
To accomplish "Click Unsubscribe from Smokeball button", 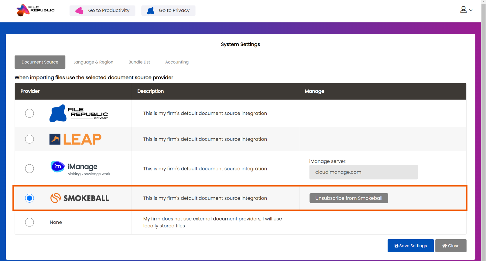I will (349, 198).
